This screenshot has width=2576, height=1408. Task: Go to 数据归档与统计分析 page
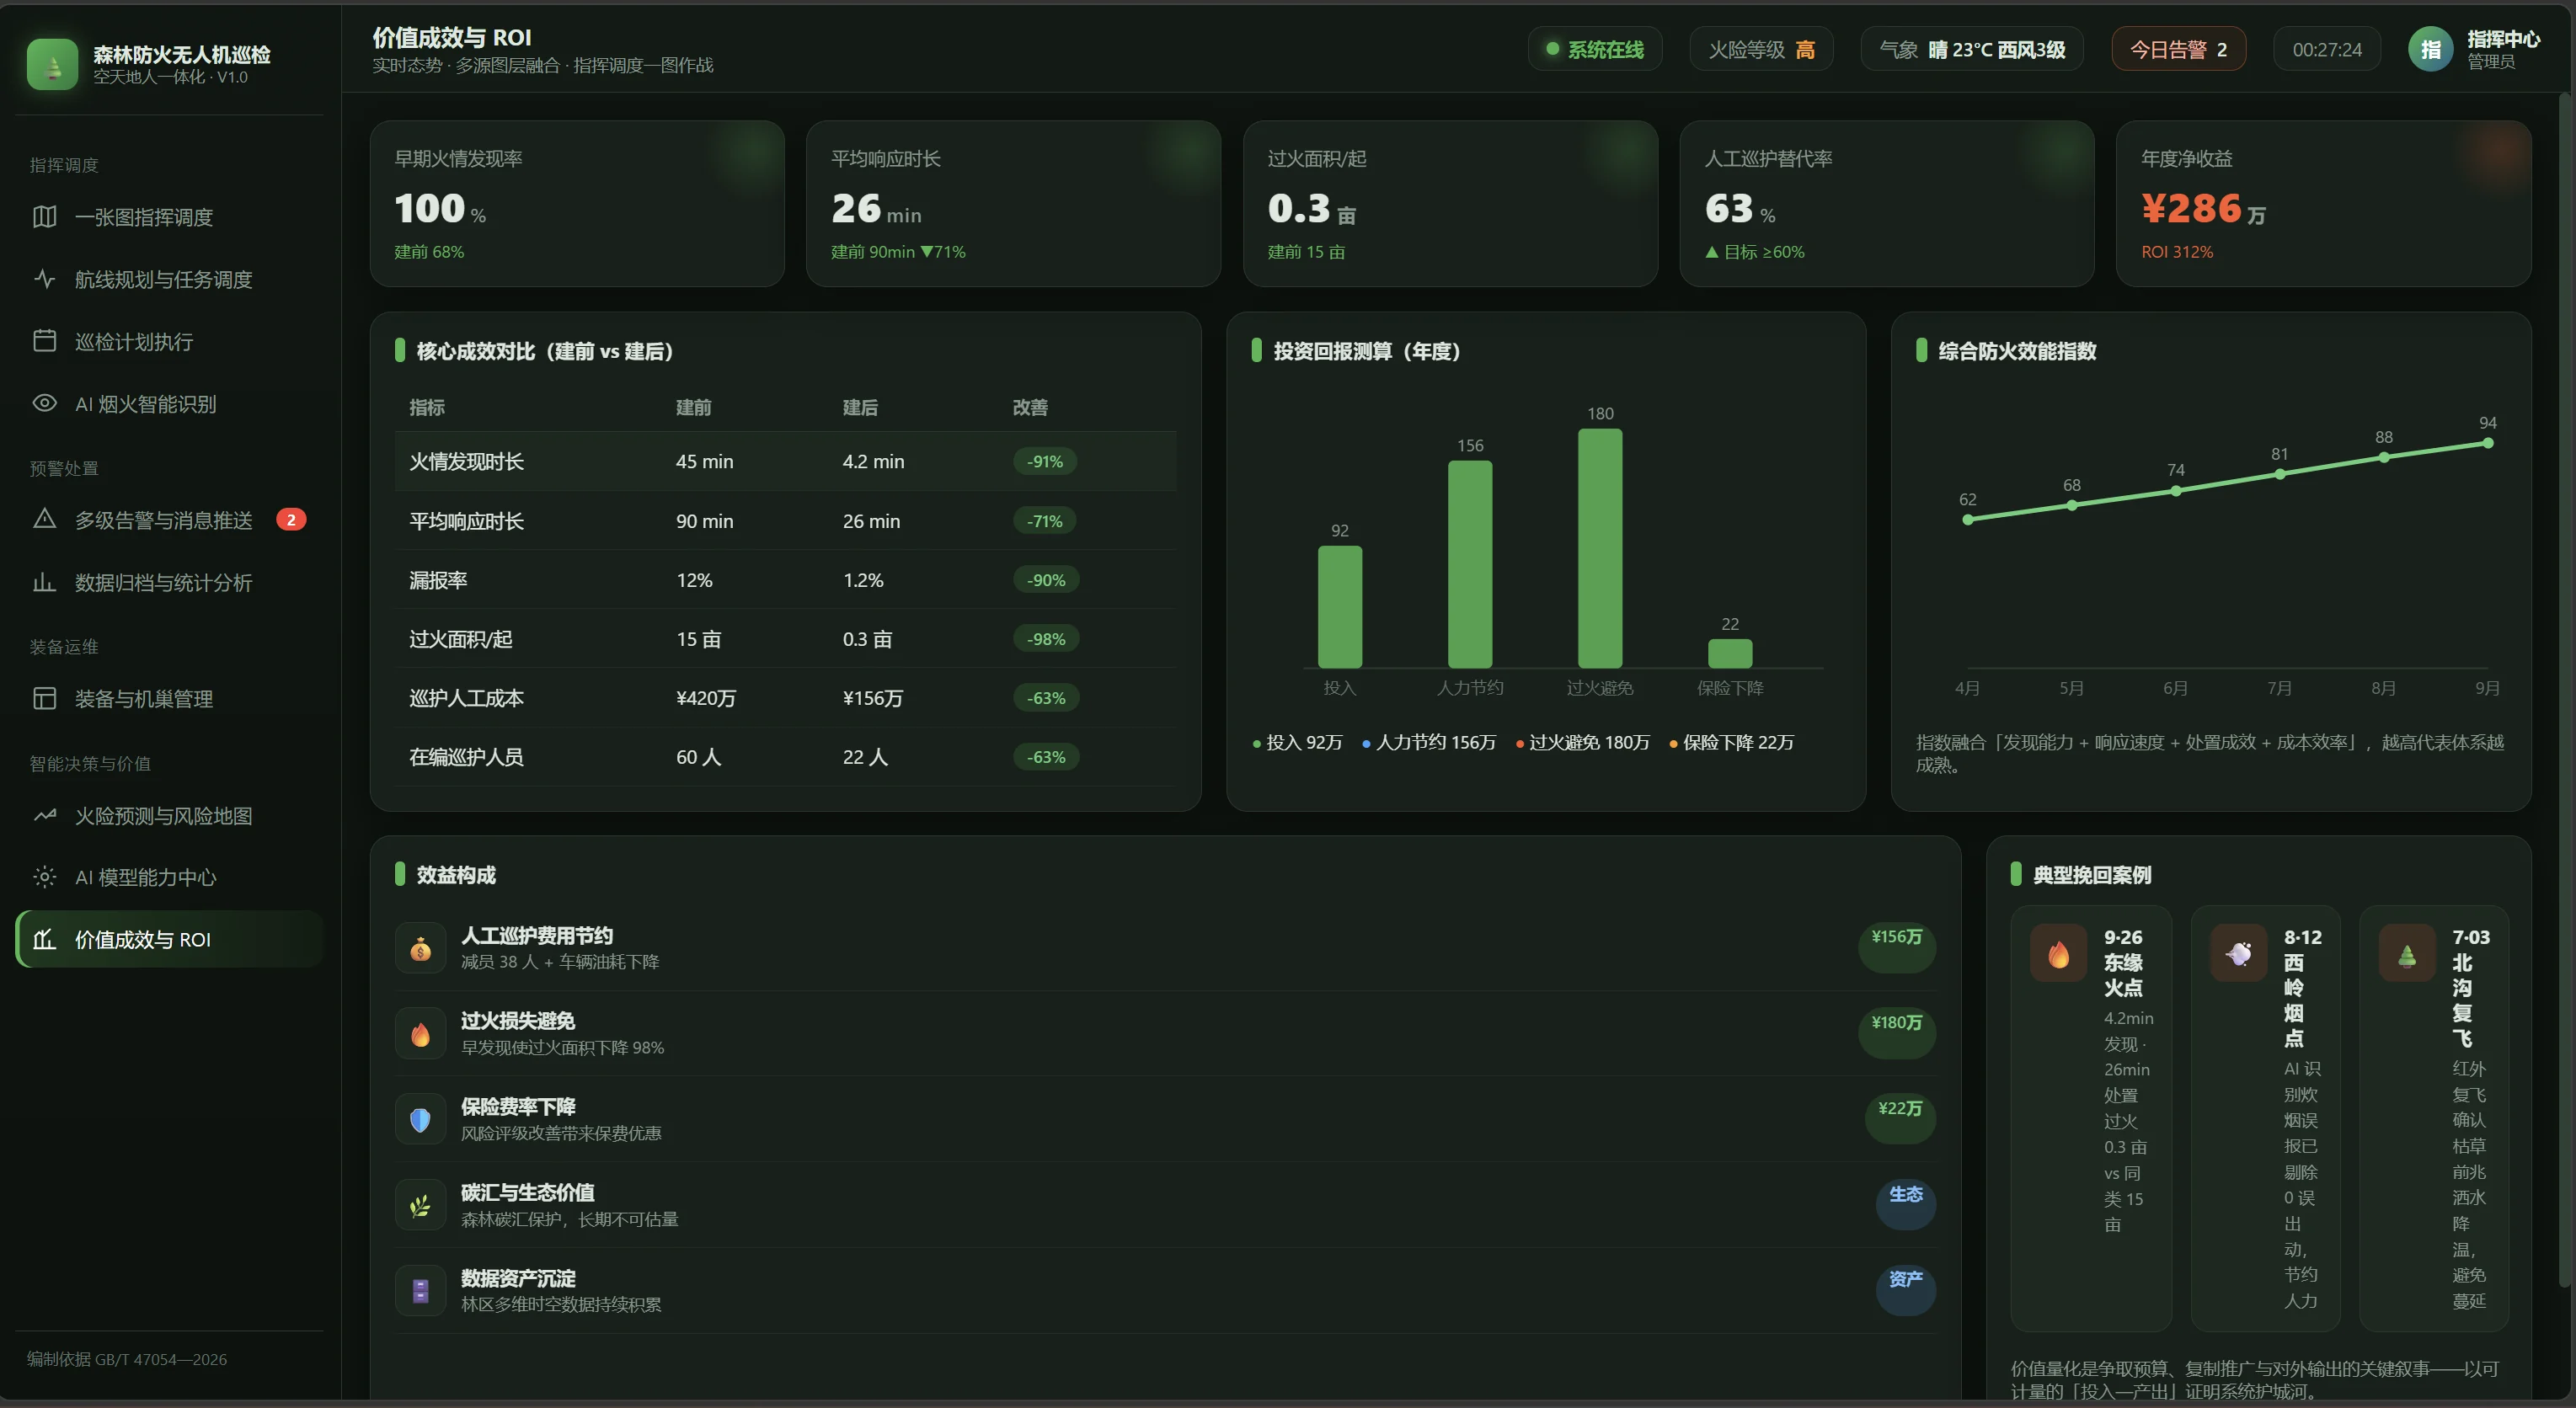point(169,582)
